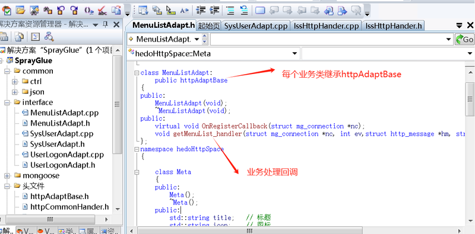Viewport: 475px width, 234px height.
Task: Open the left toolbar overflow options arrow
Action: (128, 13)
